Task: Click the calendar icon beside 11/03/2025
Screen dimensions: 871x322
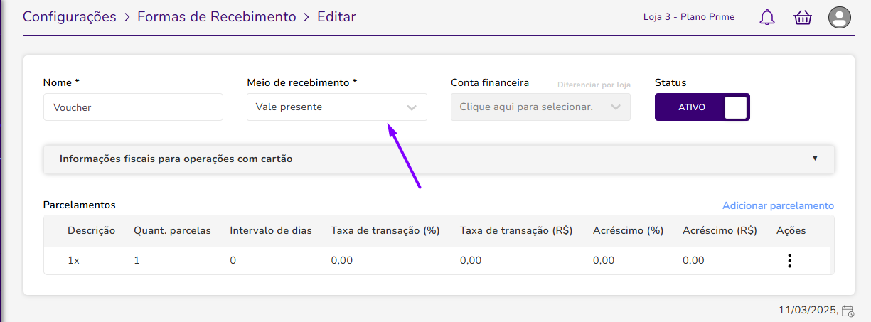Action: (848, 311)
